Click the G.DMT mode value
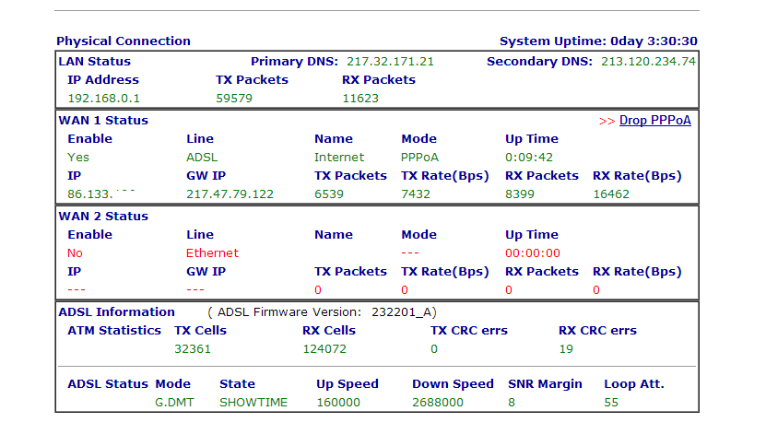 coord(174,403)
